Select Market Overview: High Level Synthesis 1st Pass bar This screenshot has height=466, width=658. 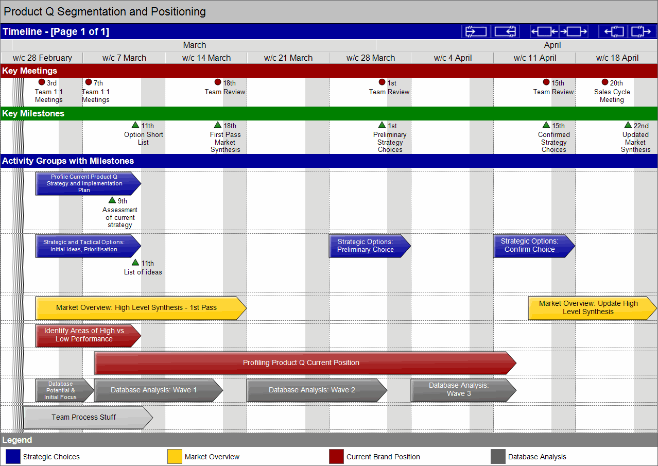tap(141, 308)
